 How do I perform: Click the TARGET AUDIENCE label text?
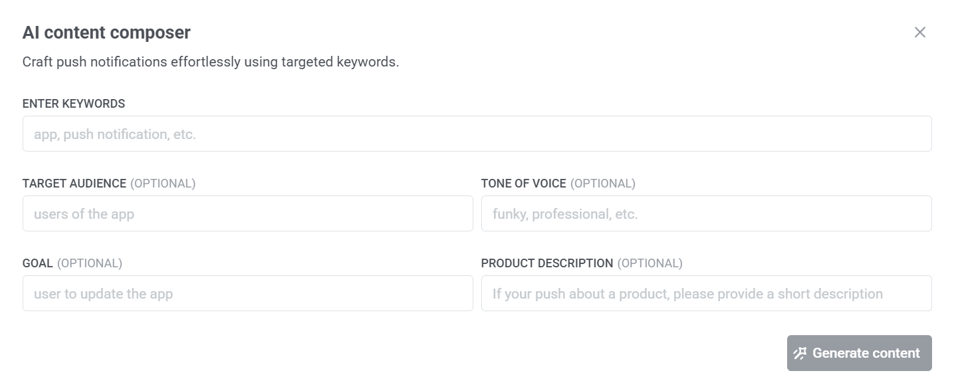74,184
